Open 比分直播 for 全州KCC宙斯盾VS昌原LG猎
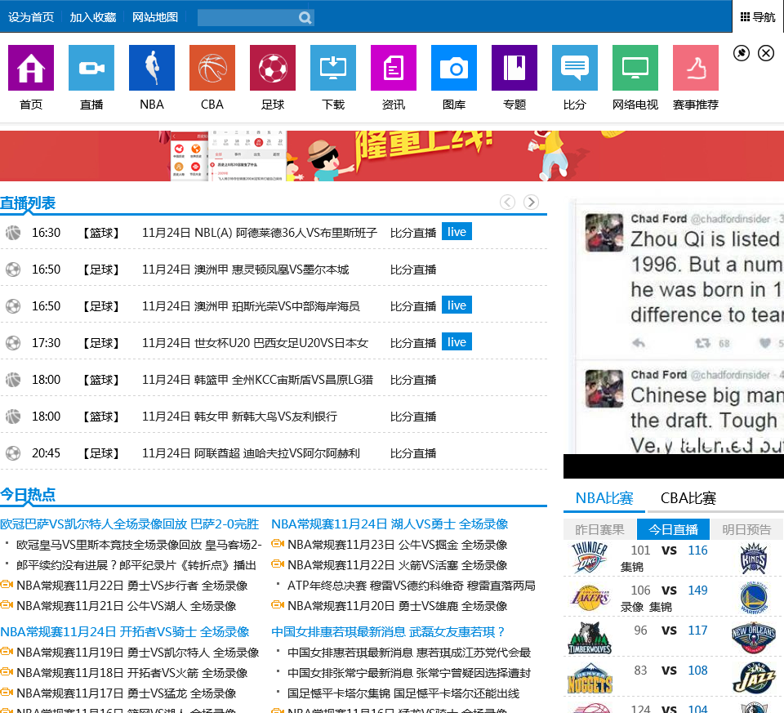784x713 pixels. pyautogui.click(x=413, y=380)
